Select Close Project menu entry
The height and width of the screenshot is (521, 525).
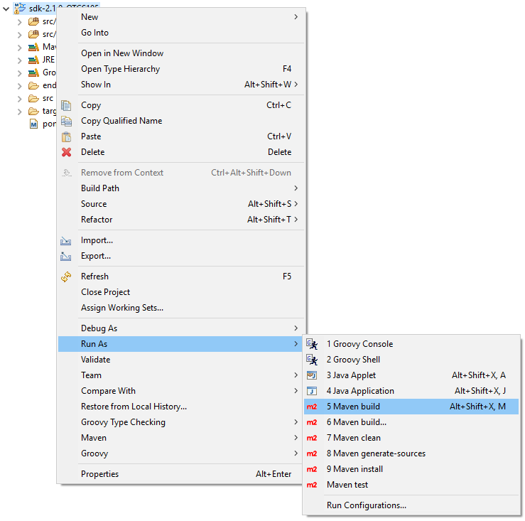(x=105, y=292)
